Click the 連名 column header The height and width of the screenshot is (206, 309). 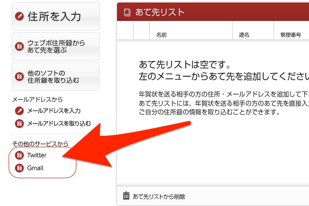244,35
